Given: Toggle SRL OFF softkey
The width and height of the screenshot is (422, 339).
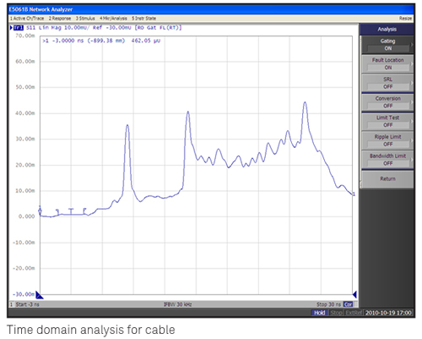Looking at the screenshot, I should click(387, 83).
